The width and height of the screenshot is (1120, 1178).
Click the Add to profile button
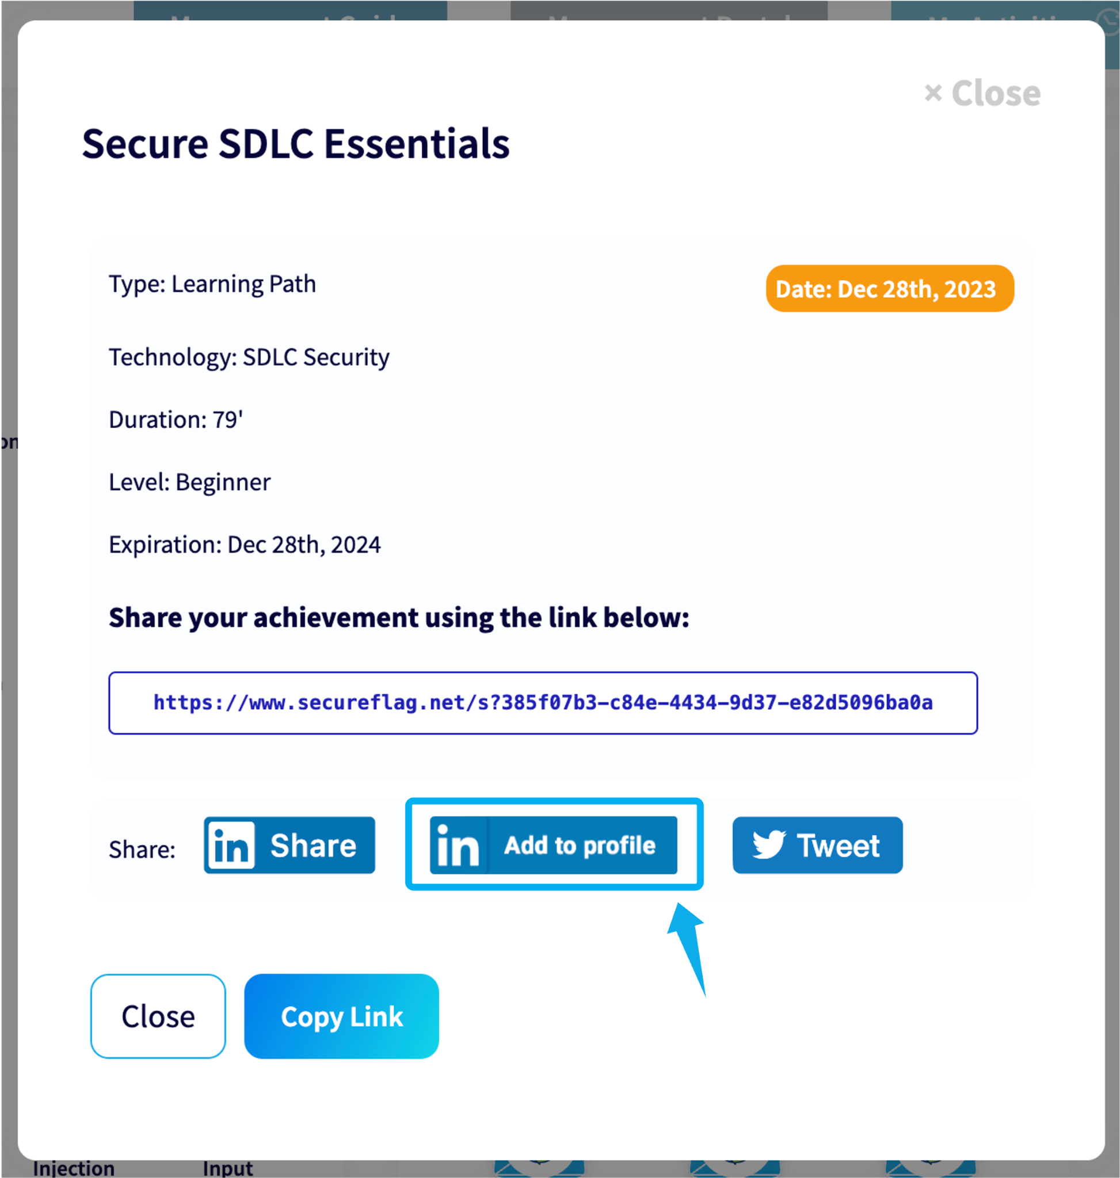click(554, 845)
